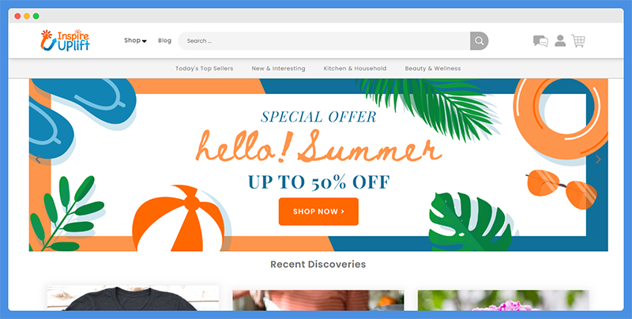Open the chat messages icon
Image resolution: width=632 pixels, height=319 pixels.
[540, 41]
